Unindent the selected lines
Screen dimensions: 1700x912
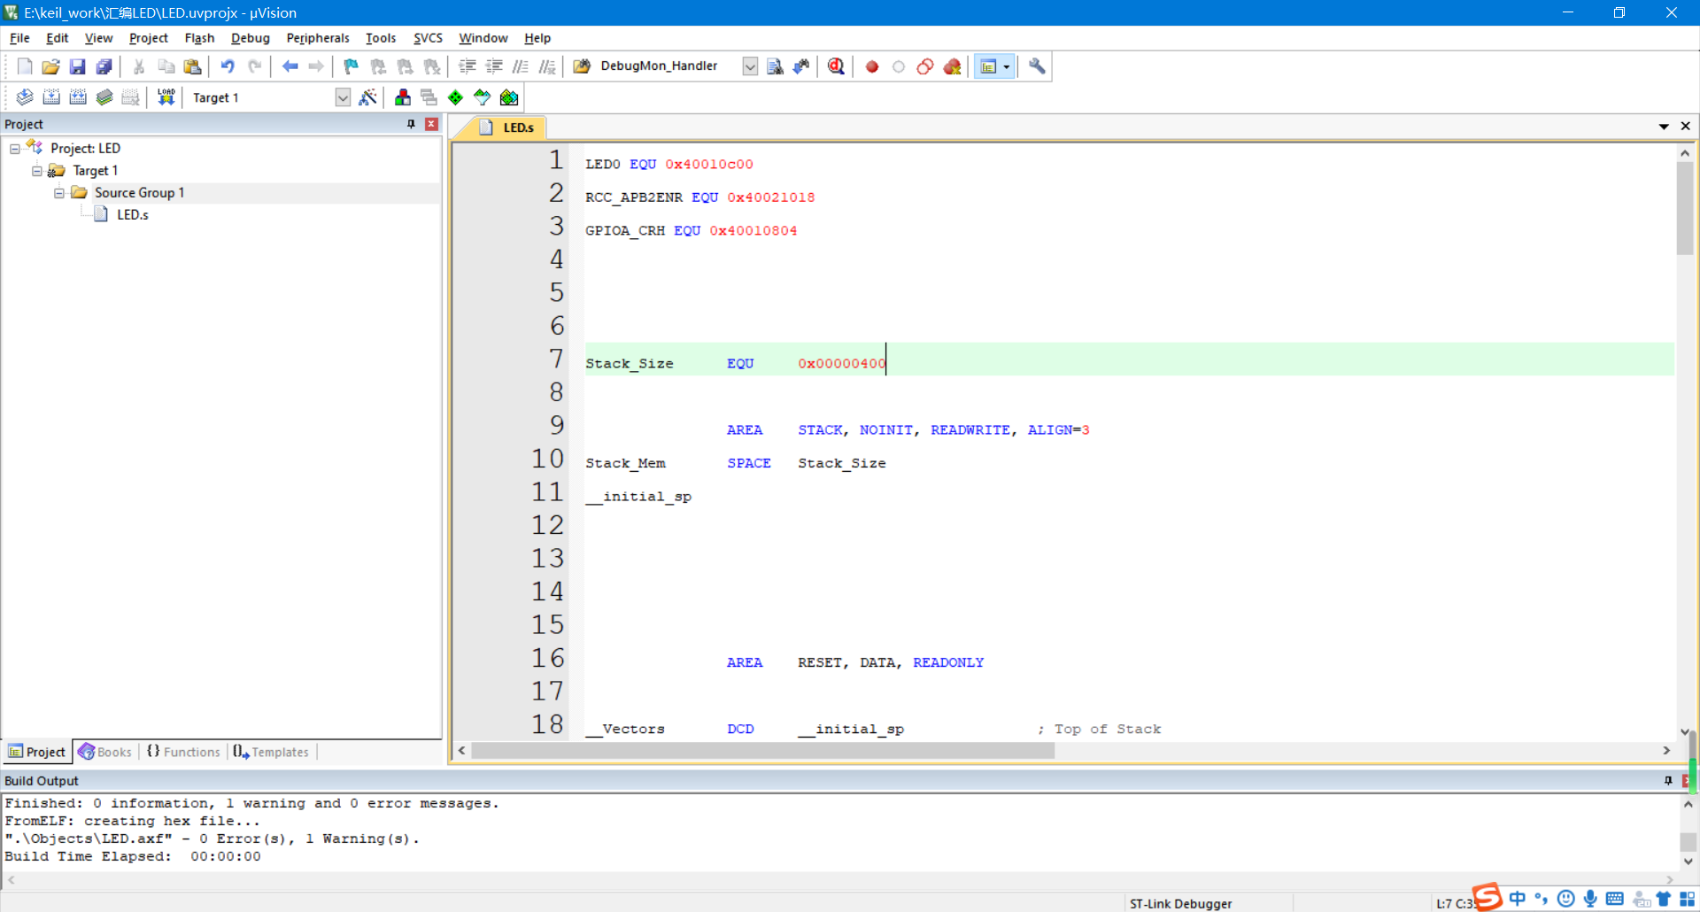click(x=494, y=66)
